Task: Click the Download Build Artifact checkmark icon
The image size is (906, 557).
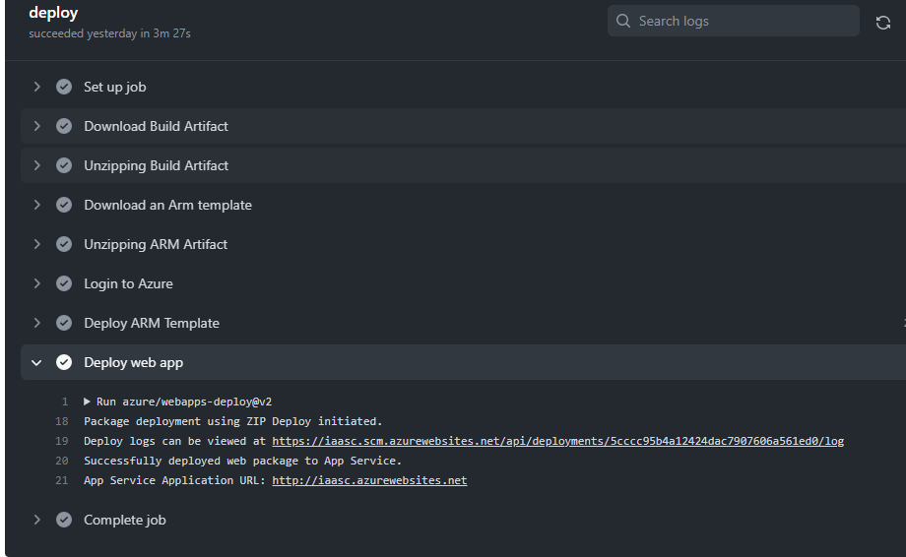Action: click(64, 126)
